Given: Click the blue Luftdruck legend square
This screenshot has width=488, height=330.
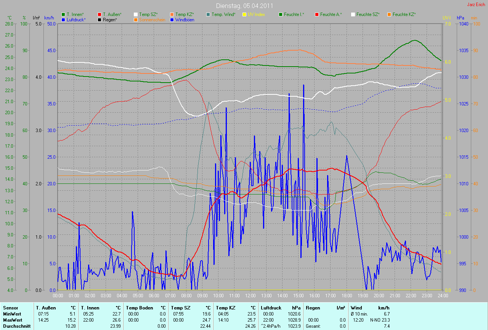Looking at the screenshot, I should (x=63, y=19).
